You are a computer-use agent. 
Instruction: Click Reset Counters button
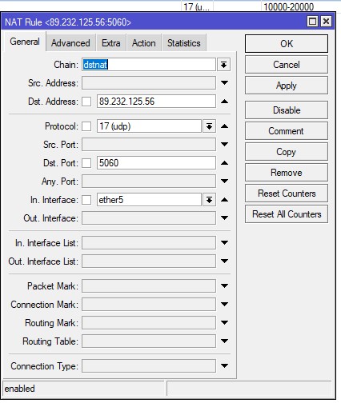pyautogui.click(x=287, y=194)
